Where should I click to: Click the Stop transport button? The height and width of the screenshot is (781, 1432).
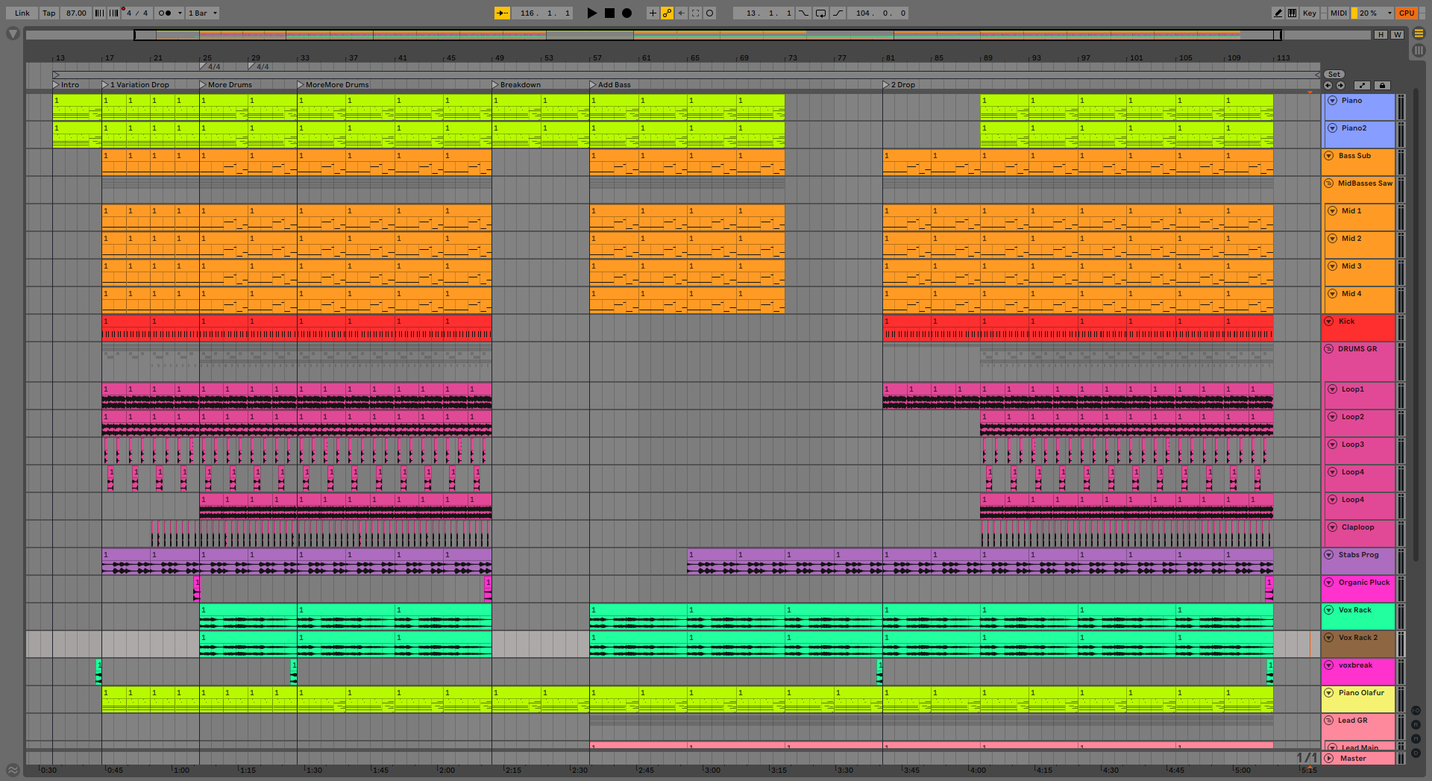[609, 13]
